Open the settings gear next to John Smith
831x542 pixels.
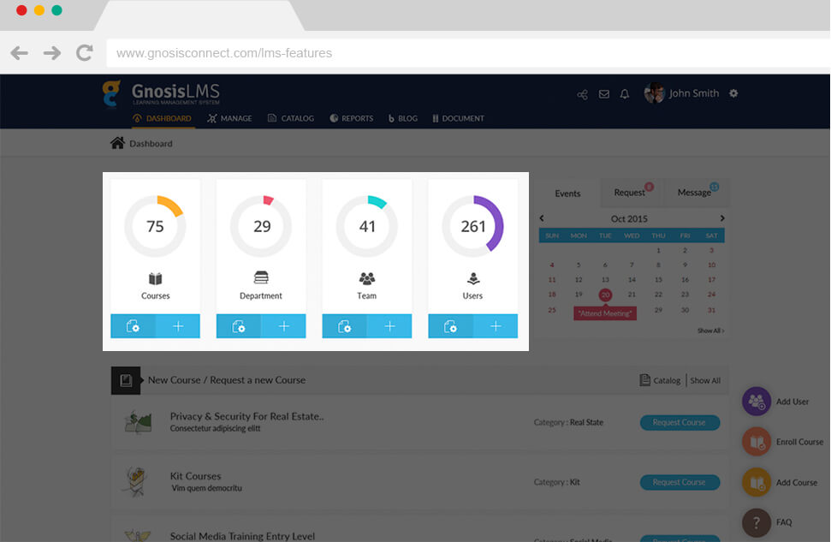pyautogui.click(x=733, y=94)
